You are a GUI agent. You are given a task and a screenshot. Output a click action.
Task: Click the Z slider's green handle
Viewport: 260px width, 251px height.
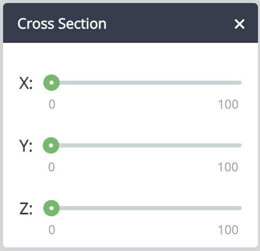click(x=51, y=208)
